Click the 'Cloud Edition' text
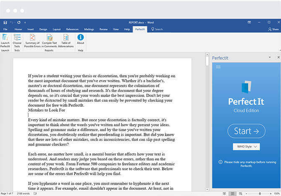Image resolution: width=281 pixels, height=196 pixels. click(246, 110)
